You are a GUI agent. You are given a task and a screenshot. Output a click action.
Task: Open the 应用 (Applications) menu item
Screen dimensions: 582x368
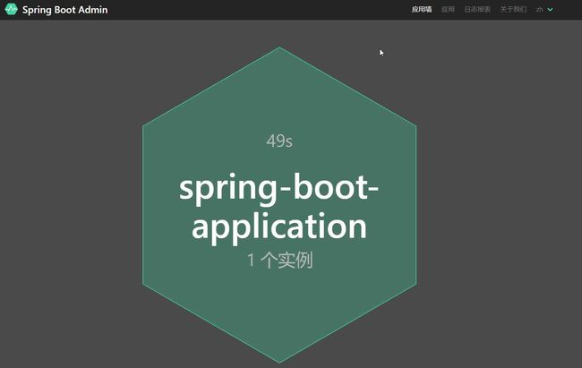(448, 9)
